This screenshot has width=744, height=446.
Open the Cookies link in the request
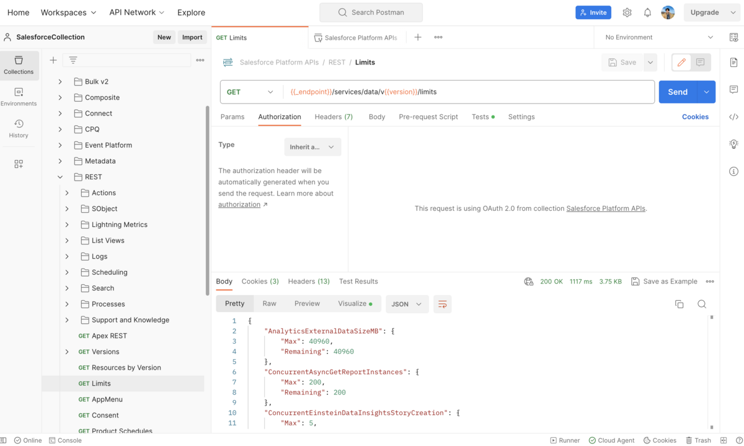(x=695, y=117)
